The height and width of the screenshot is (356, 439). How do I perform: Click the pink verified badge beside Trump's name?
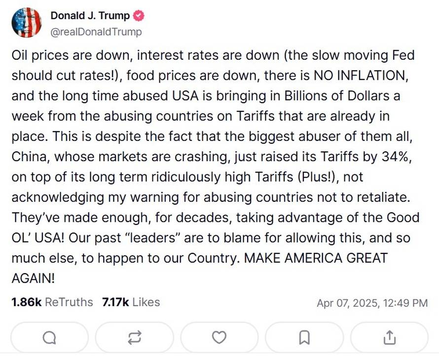click(138, 15)
